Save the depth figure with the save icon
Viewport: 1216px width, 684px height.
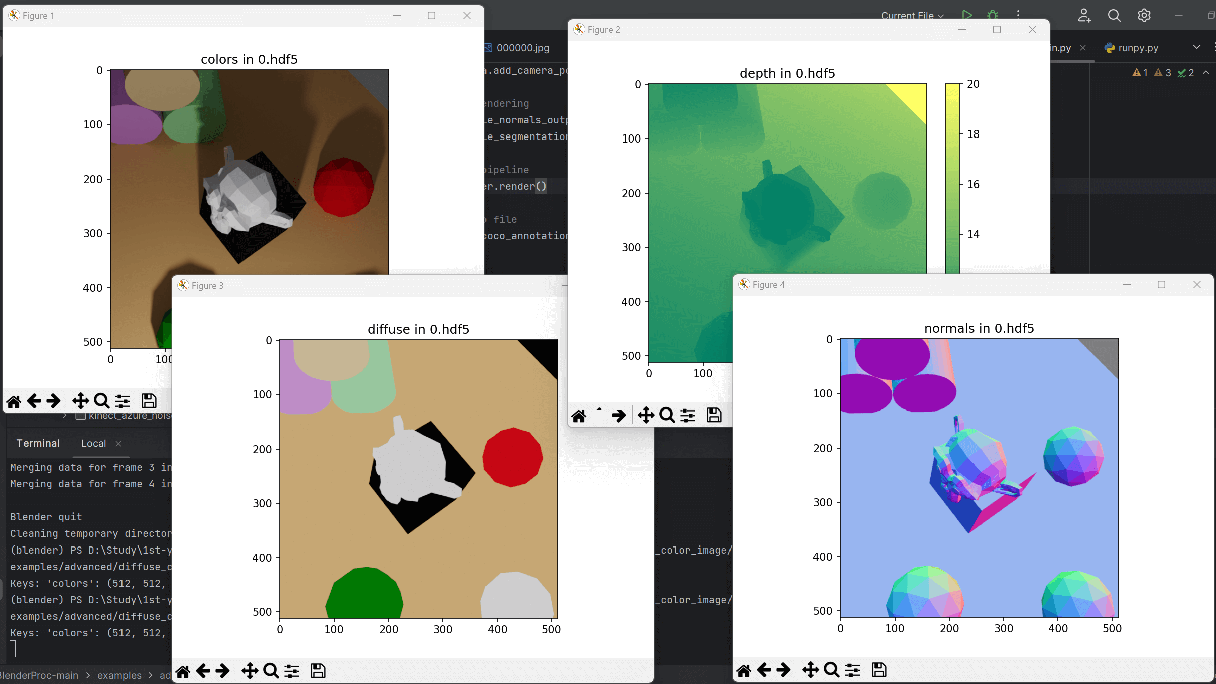713,415
